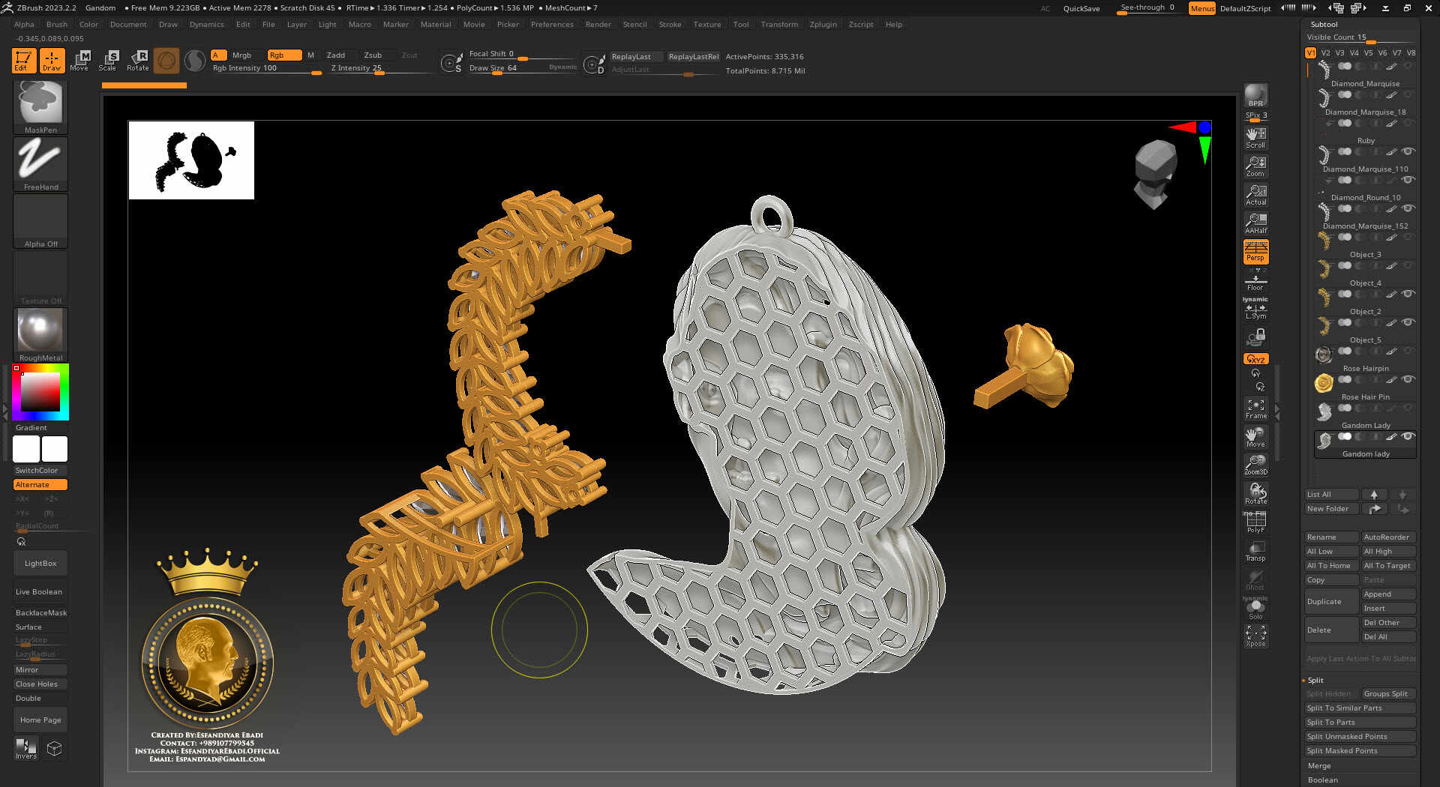Click the main color picker square
This screenshot has width=1440, height=787.
(40, 391)
